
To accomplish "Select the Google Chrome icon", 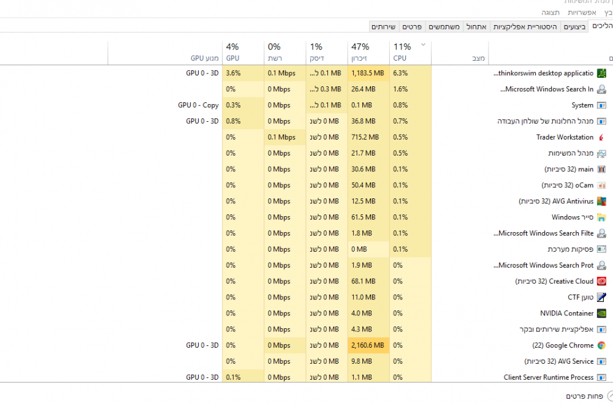I will coord(601,345).
